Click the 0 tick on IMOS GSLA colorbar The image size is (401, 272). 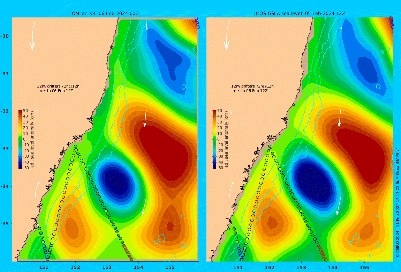pos(218,139)
